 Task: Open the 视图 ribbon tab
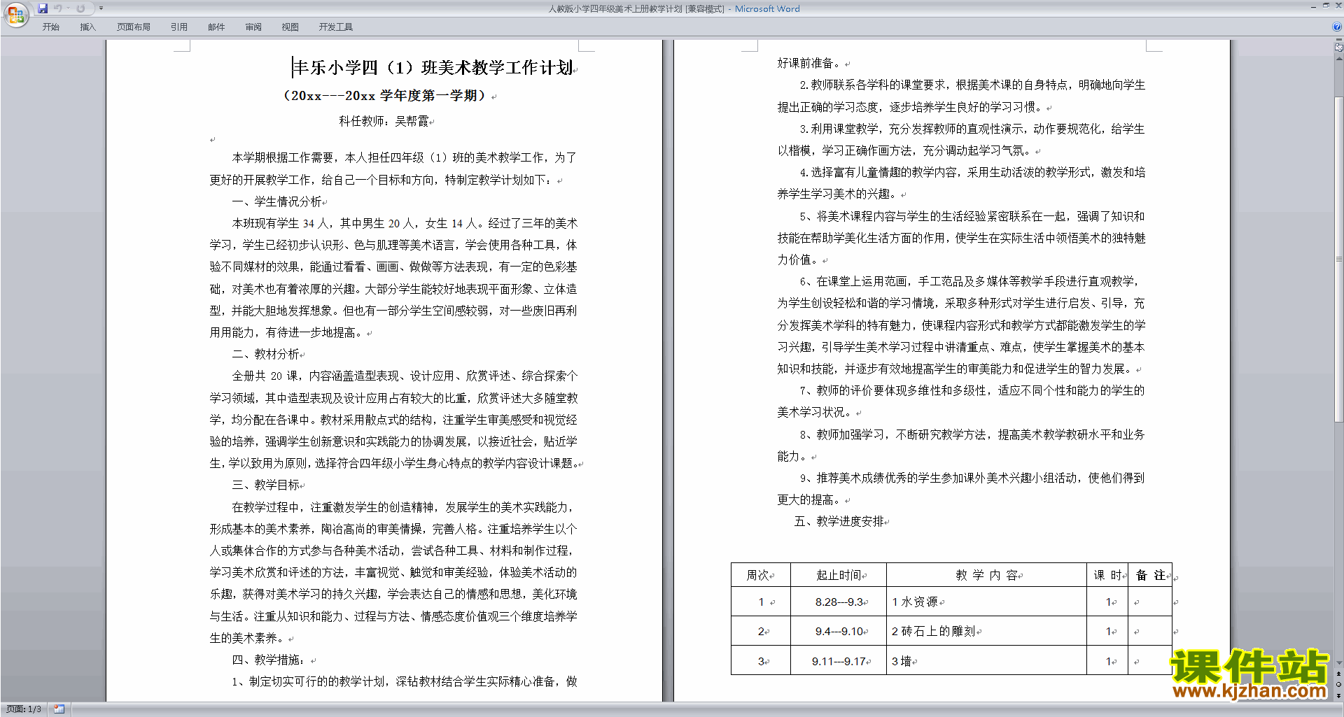pyautogui.click(x=290, y=27)
